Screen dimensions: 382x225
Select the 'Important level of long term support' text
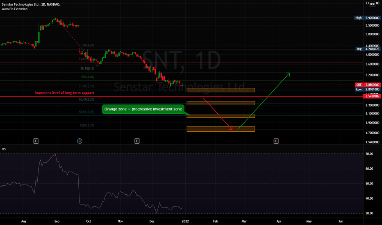64,93
